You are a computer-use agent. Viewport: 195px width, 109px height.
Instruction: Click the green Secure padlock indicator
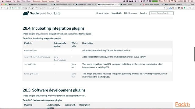click(13, 8)
